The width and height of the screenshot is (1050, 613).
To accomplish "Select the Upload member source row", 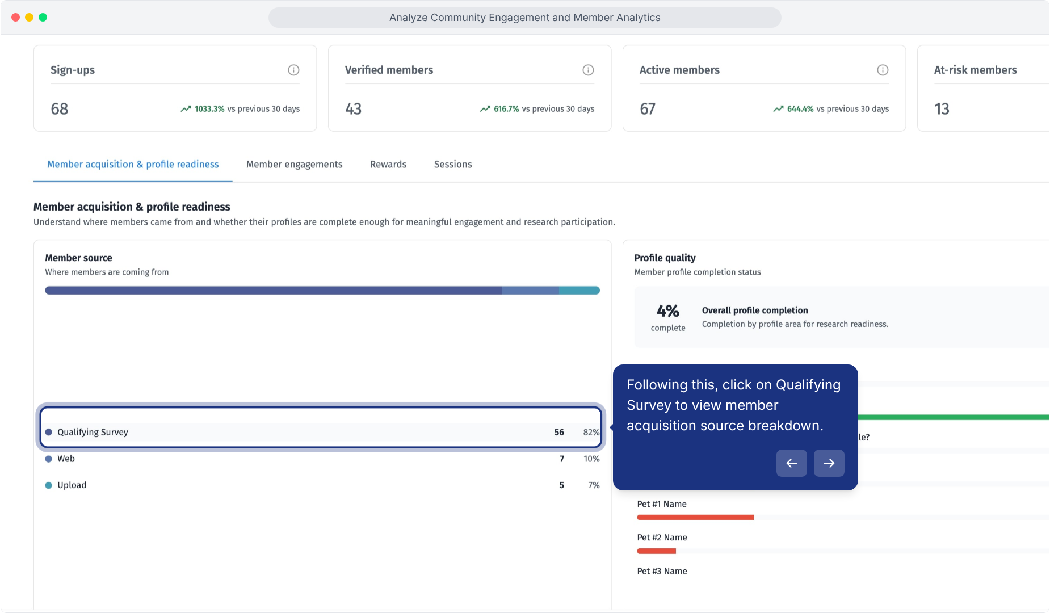I will pos(322,485).
